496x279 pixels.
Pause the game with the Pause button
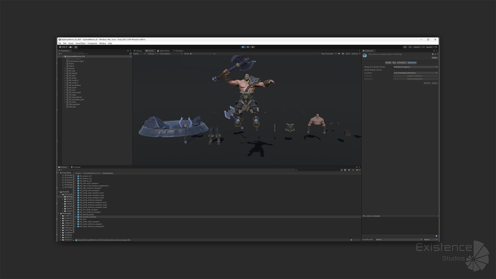248,47
